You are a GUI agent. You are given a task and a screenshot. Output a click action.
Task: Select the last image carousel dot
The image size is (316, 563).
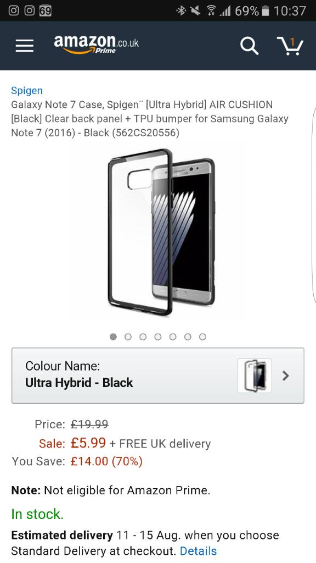203,337
